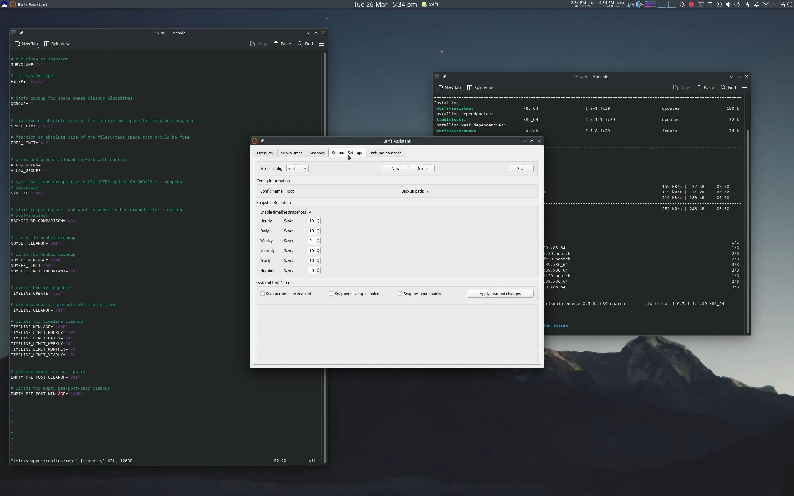The height and width of the screenshot is (496, 794).
Task: Open the application launcher in top panel
Action: [x=4, y=4]
